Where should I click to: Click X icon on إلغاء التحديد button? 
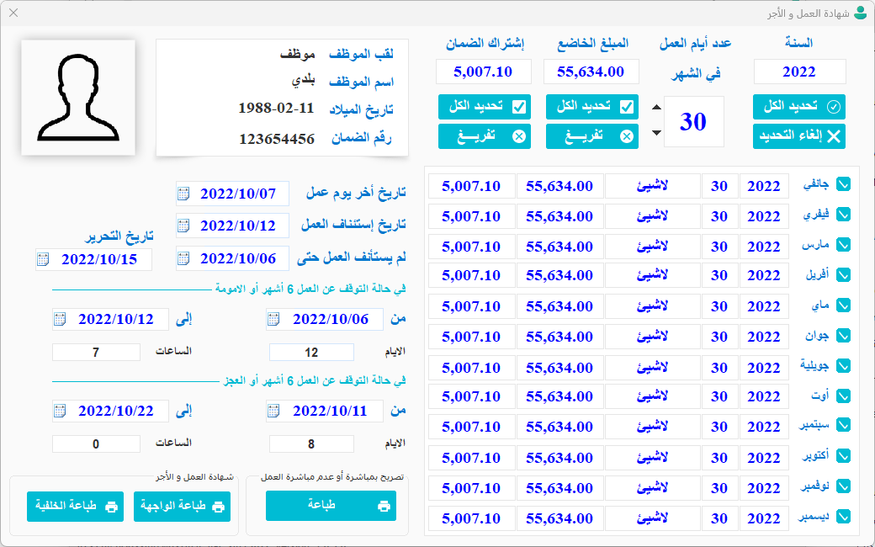[834, 137]
